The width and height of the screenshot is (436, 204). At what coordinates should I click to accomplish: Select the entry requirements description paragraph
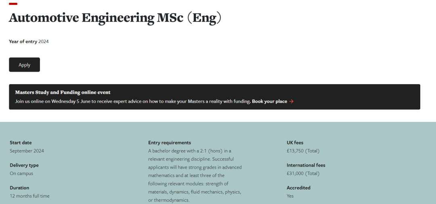click(x=195, y=175)
